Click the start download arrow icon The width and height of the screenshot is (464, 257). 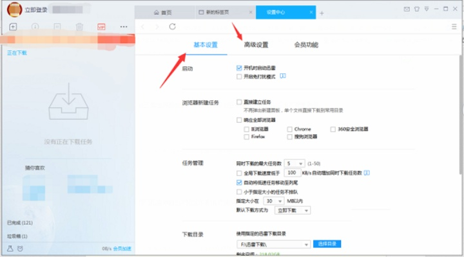click(35, 27)
